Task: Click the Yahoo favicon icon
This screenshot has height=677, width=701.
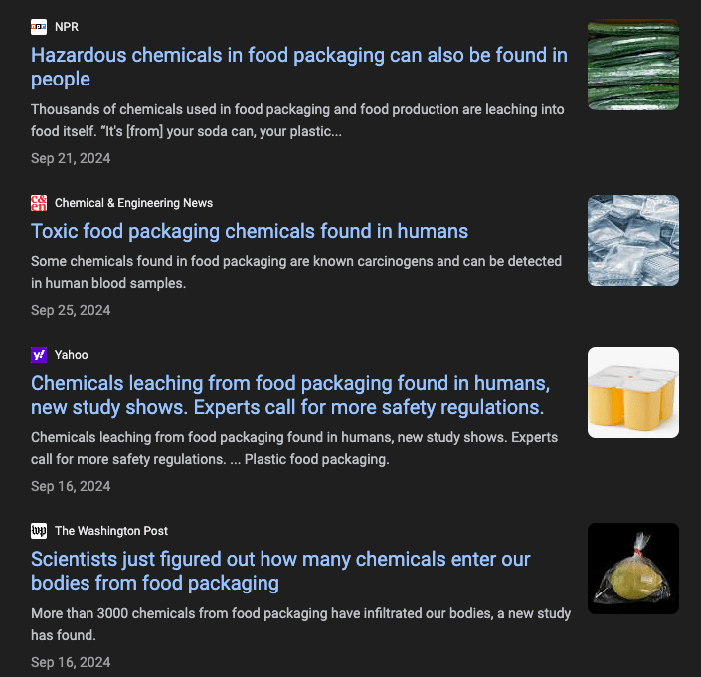Action: pos(39,355)
